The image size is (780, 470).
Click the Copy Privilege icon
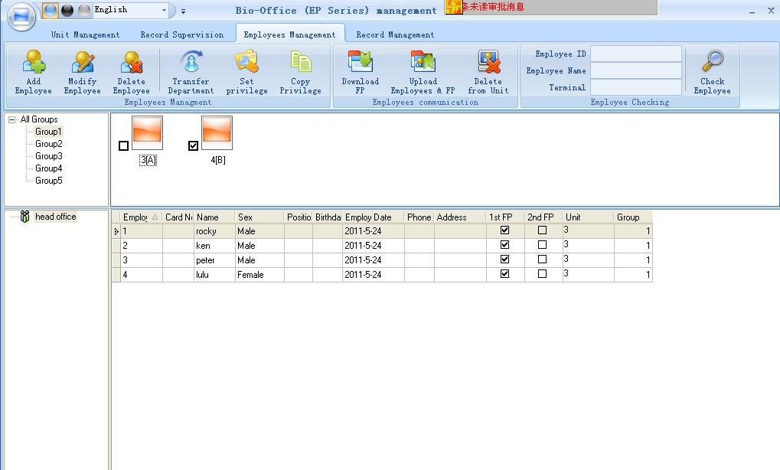tap(300, 72)
